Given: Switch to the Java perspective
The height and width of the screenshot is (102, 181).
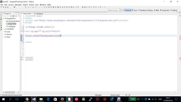Looking at the screenshot, I should 135,10.
